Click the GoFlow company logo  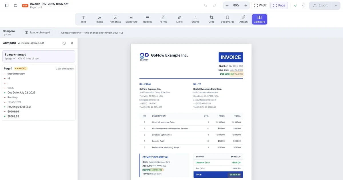click(x=144, y=56)
